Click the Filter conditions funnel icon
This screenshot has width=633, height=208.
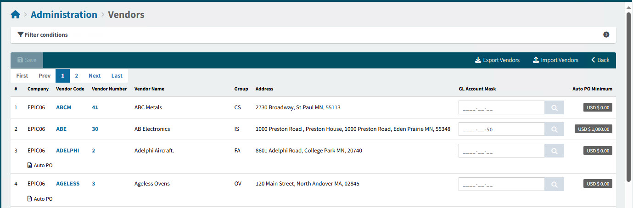(x=20, y=35)
